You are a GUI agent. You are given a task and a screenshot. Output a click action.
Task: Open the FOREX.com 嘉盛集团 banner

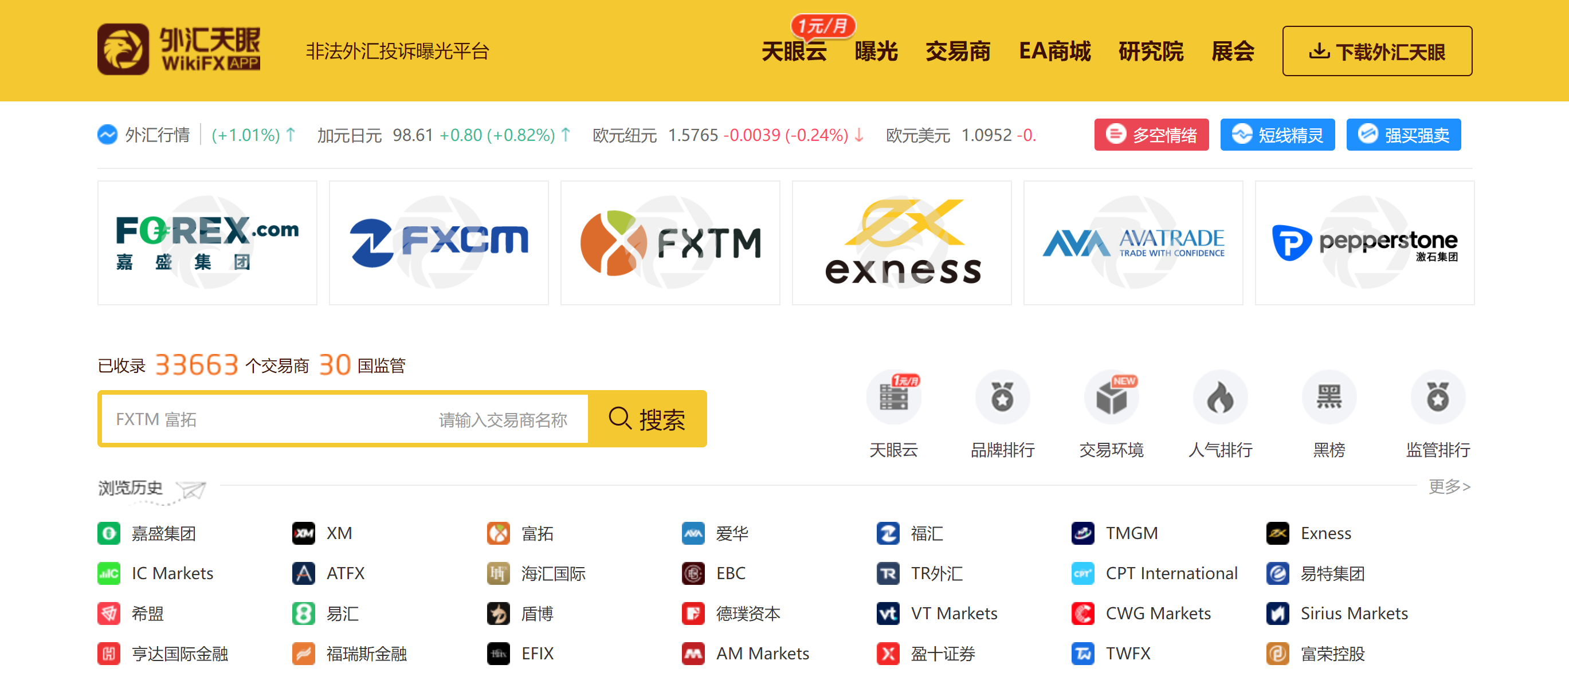(x=207, y=243)
